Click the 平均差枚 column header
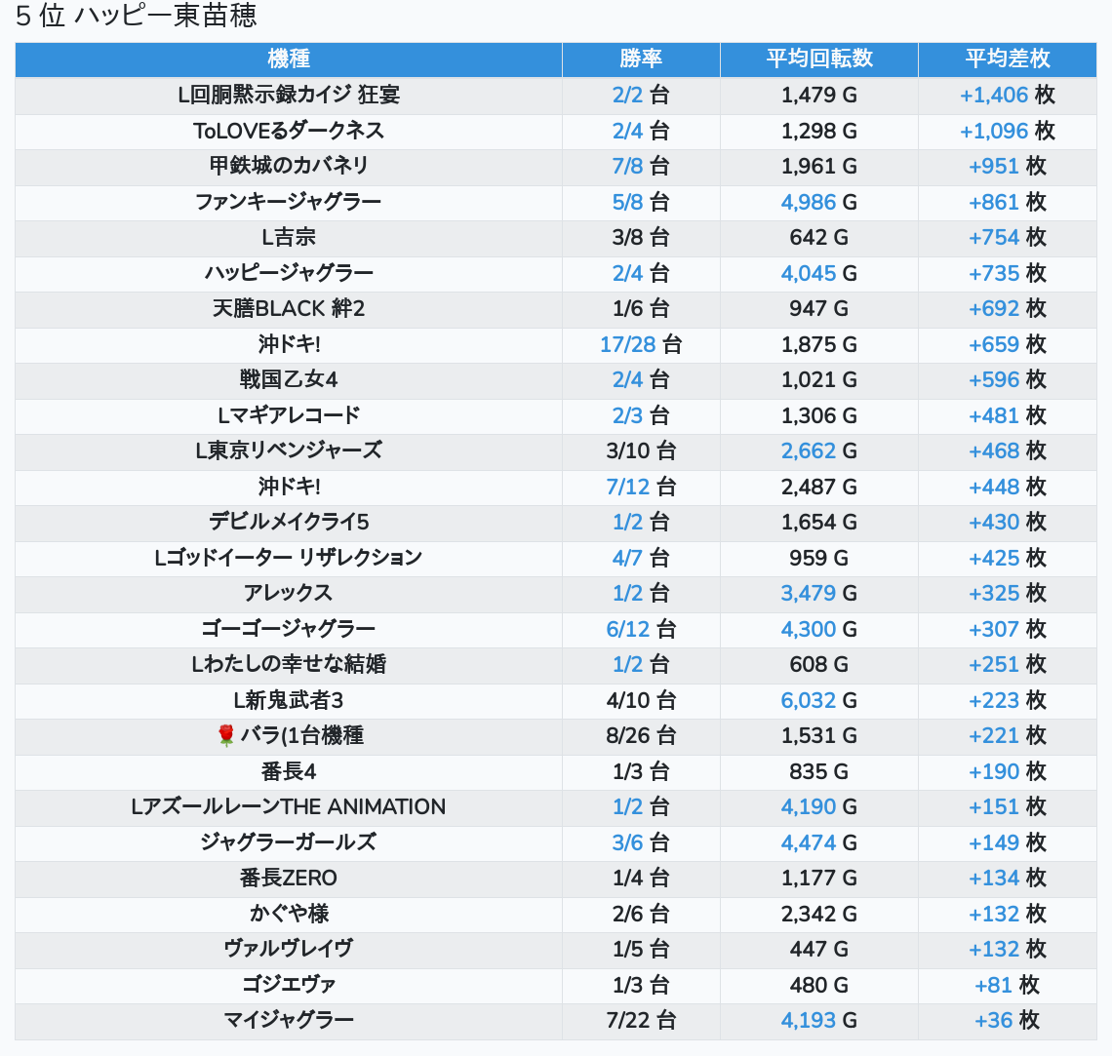This screenshot has width=1112, height=1056. (1007, 59)
